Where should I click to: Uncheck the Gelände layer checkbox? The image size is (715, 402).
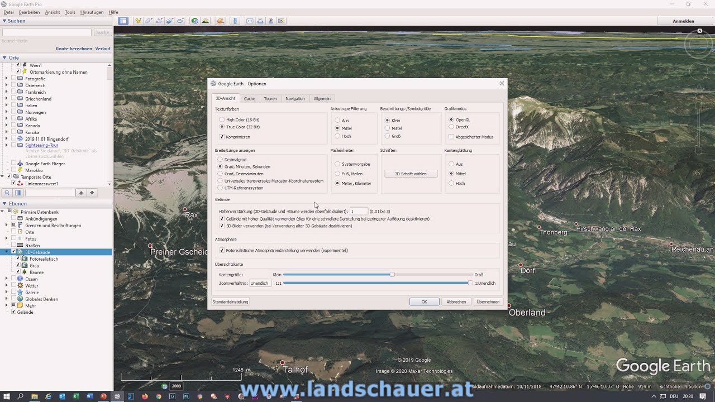click(13, 312)
